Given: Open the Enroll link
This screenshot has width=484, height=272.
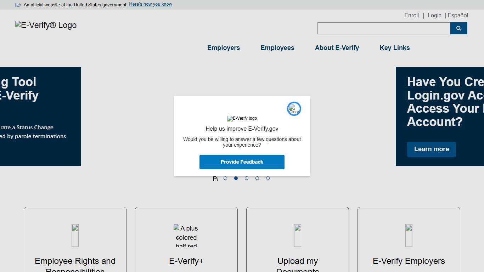Looking at the screenshot, I should click(x=411, y=15).
